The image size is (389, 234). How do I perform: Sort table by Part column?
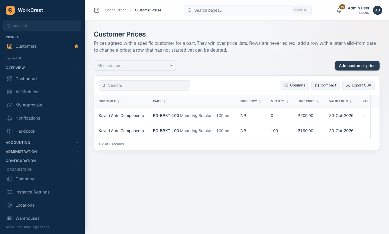[x=159, y=101]
